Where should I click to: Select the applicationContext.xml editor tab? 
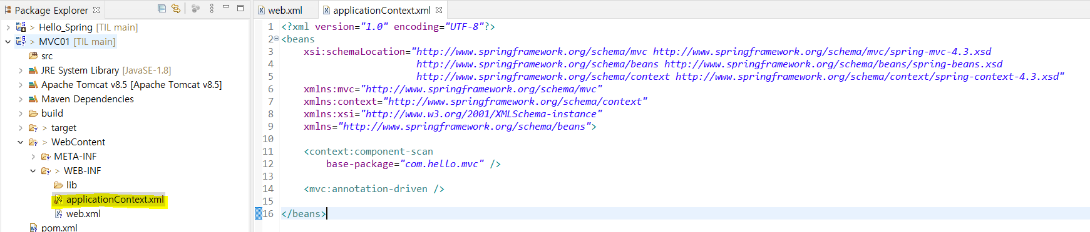coord(382,10)
